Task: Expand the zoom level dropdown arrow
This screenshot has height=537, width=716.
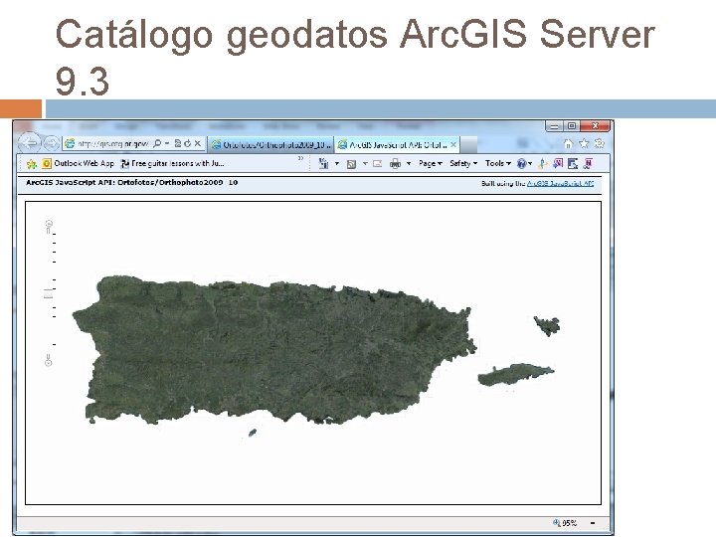Action: [x=593, y=523]
